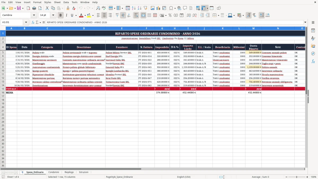
Task: Clear direct formatting icon
Action: [74, 8]
